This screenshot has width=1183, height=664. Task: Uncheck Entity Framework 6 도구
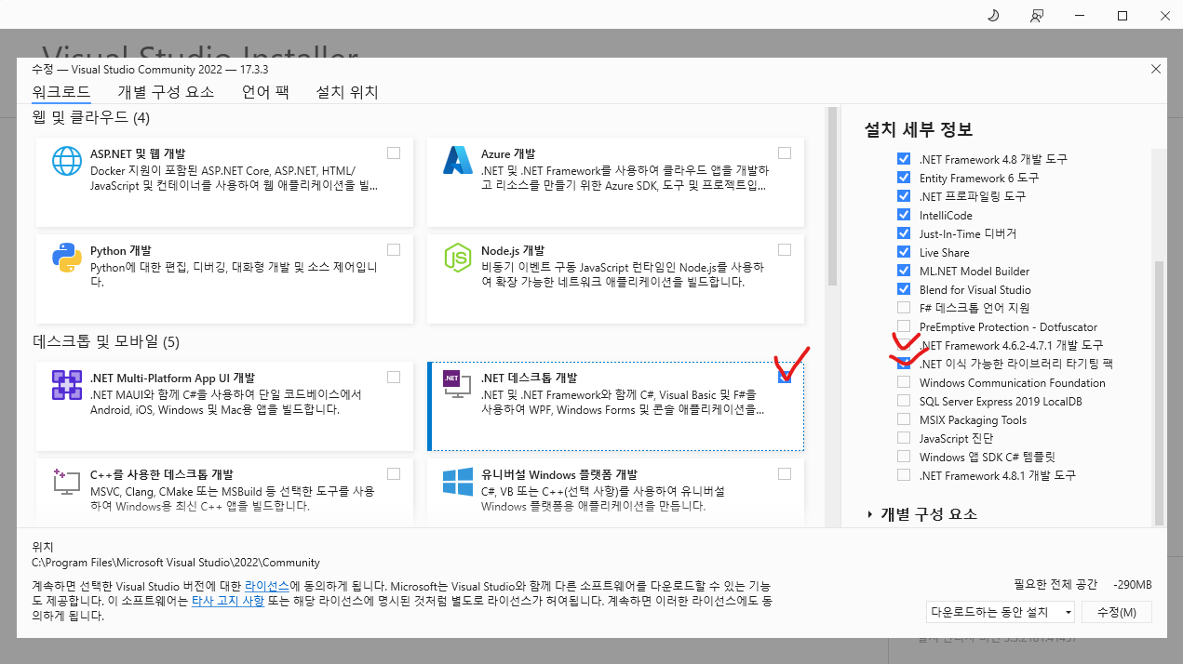coord(903,178)
